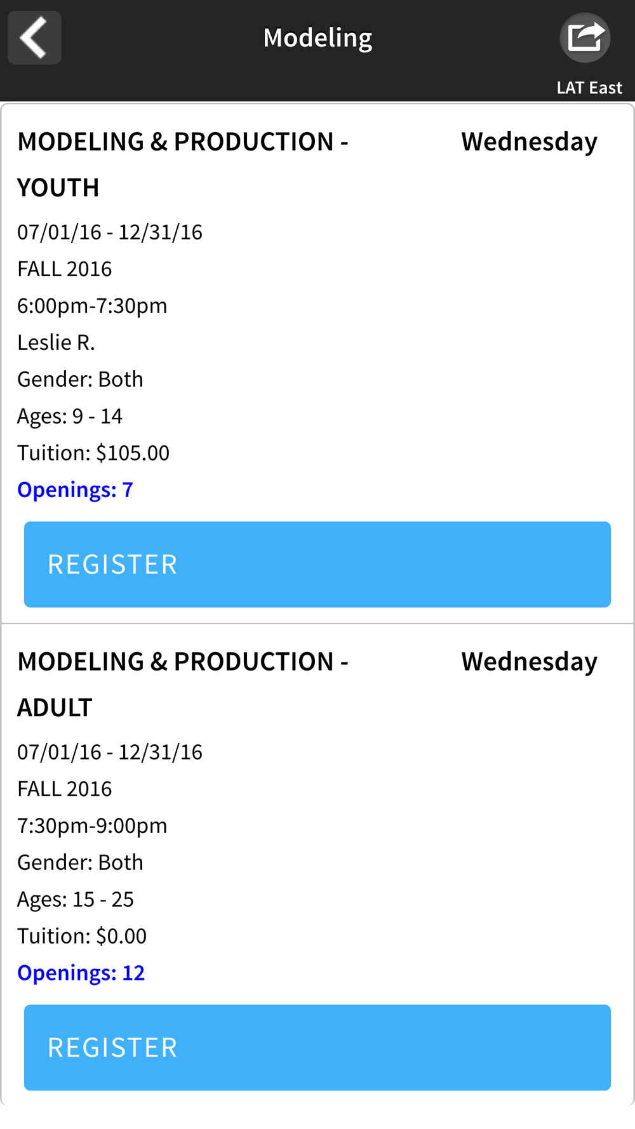
Task: Click the 'Openings: 12' link
Action: [81, 973]
